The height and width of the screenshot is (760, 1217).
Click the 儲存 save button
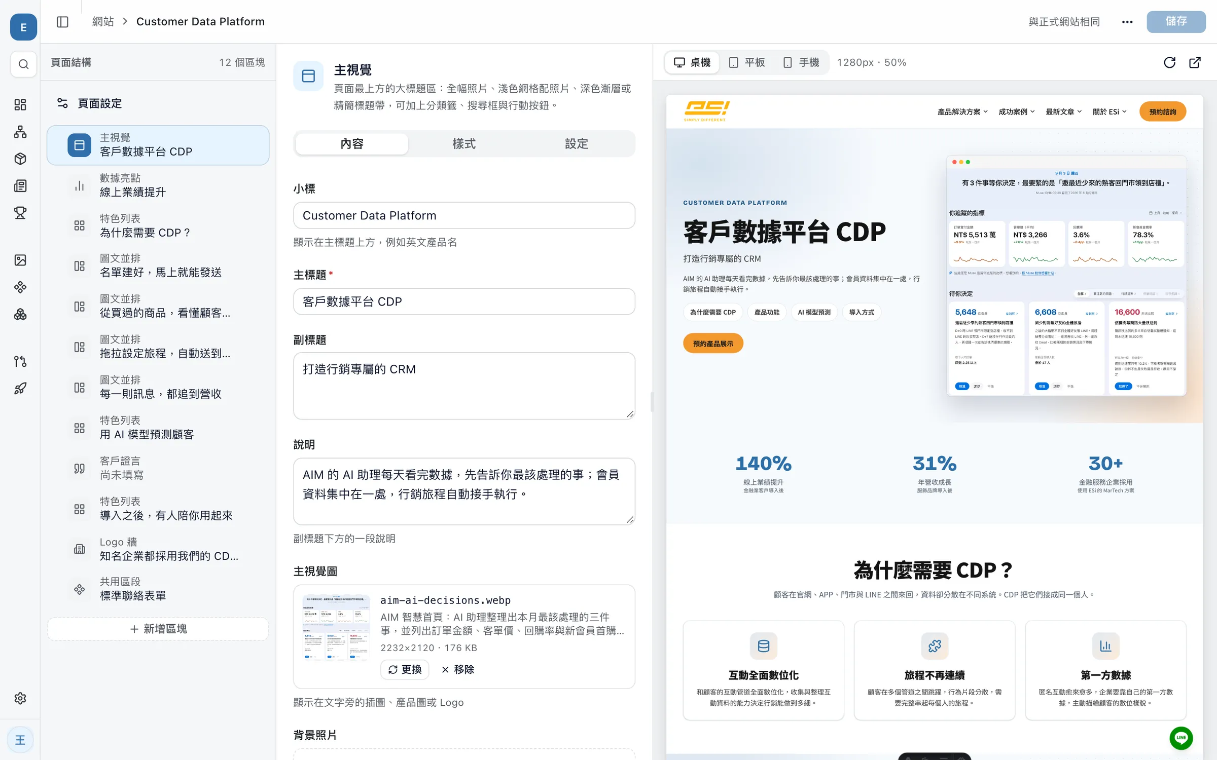(x=1176, y=22)
